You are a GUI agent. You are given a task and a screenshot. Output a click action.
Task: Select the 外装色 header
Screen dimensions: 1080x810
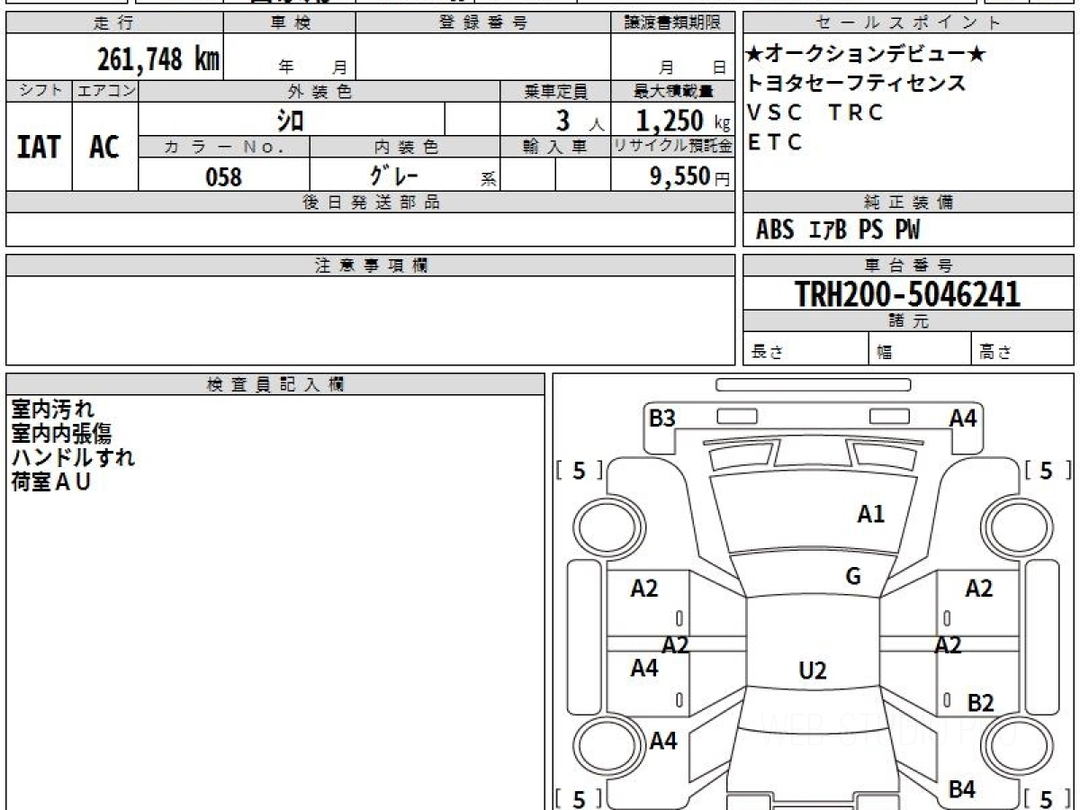(x=319, y=91)
